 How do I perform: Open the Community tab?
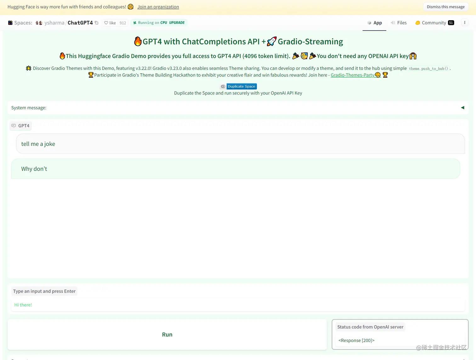pos(434,23)
